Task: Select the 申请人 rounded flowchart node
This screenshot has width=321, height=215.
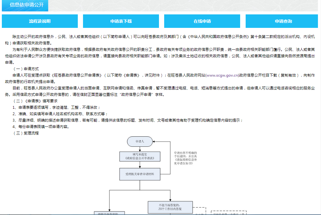Action: point(140,141)
